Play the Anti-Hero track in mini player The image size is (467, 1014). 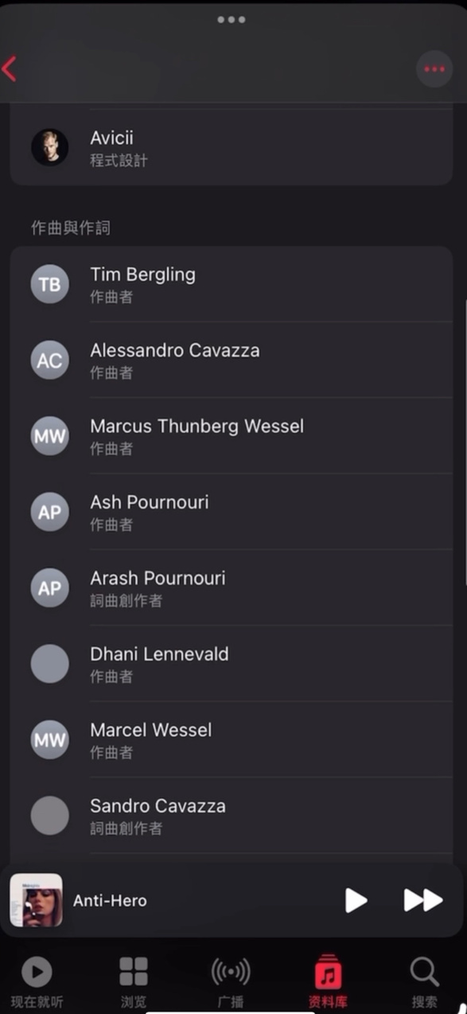click(356, 900)
